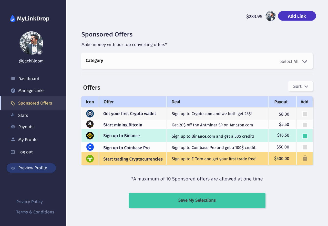The image size is (328, 226).
Task: Click the Log out door icon
Action: (x=13, y=152)
